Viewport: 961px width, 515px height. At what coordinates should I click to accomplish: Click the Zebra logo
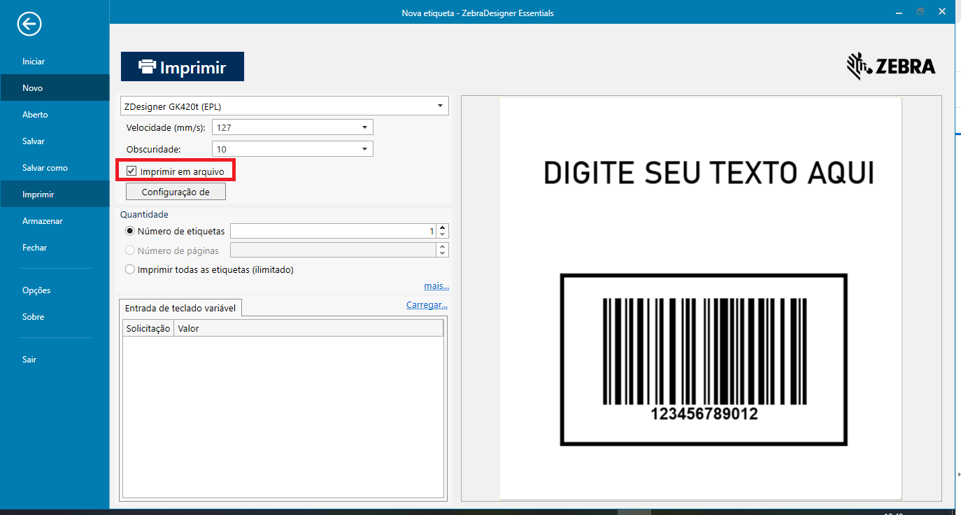tap(891, 65)
